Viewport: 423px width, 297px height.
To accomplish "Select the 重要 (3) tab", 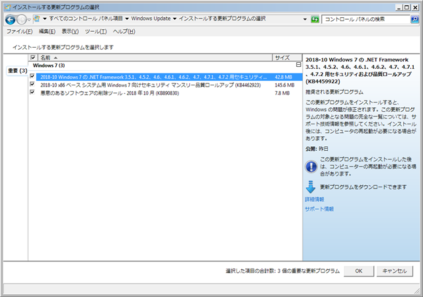I will tap(17, 71).
